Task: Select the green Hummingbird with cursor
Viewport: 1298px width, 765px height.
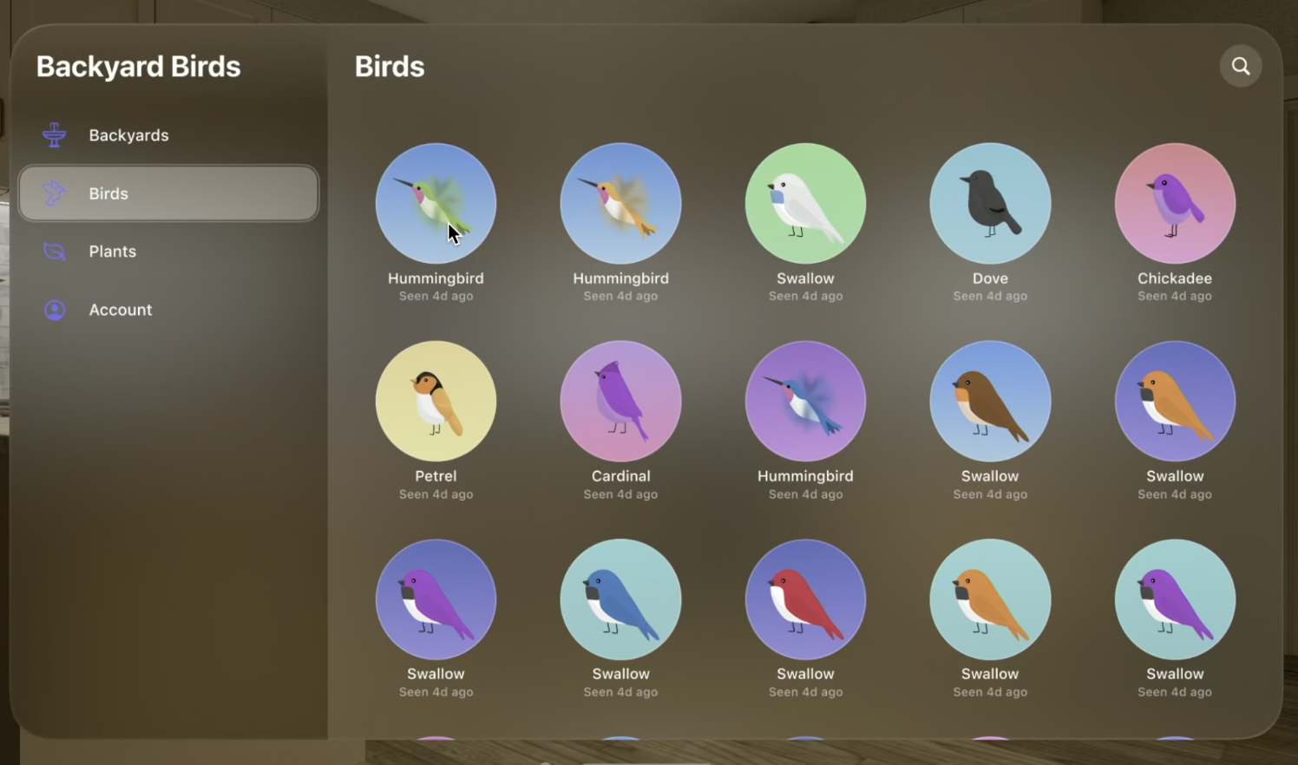Action: 436,204
